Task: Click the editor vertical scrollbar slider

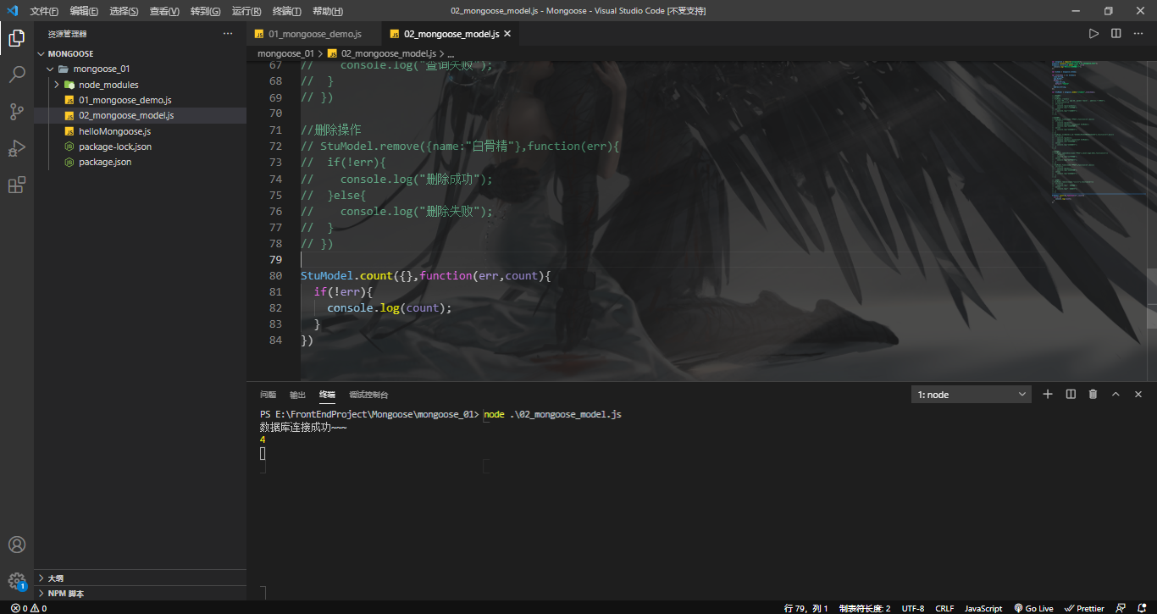Action: tap(1151, 298)
